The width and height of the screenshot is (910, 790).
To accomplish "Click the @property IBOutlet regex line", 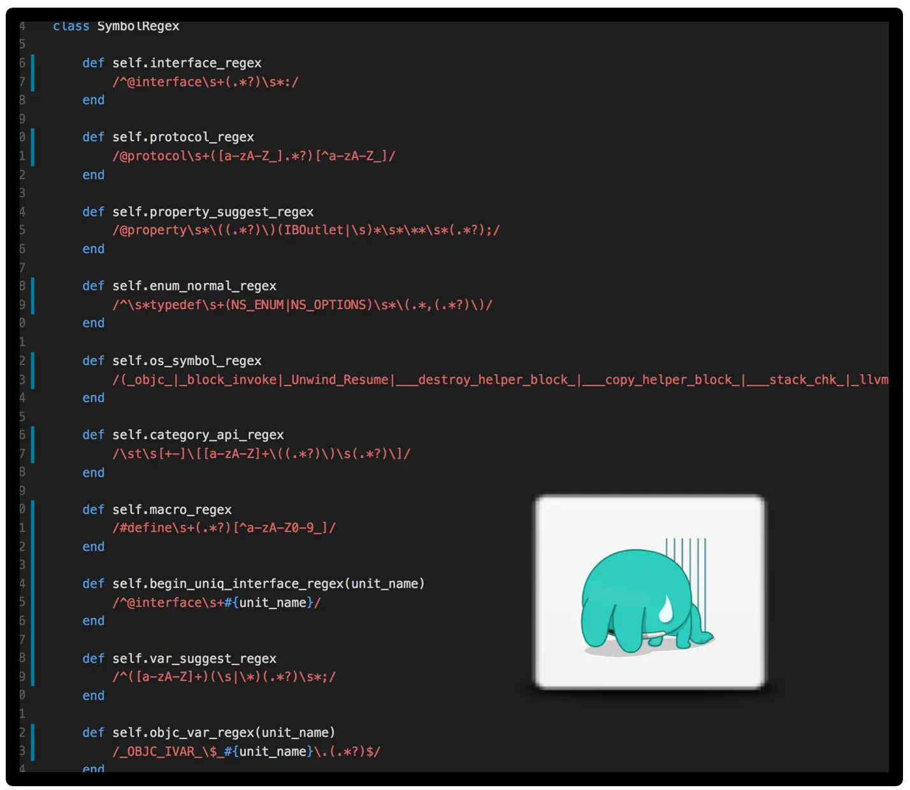I will (x=307, y=230).
